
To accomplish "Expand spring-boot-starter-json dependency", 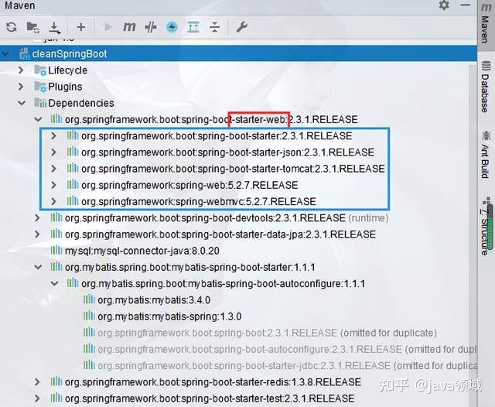I will [x=53, y=152].
